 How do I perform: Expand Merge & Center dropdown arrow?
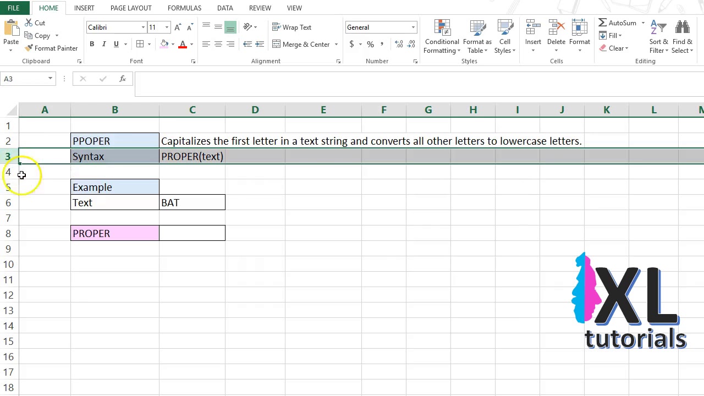click(336, 45)
